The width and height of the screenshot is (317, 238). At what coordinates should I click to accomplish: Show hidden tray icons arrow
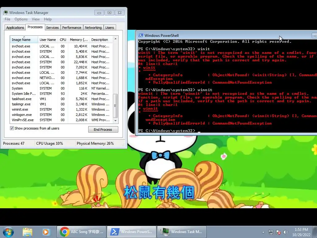[263, 232]
